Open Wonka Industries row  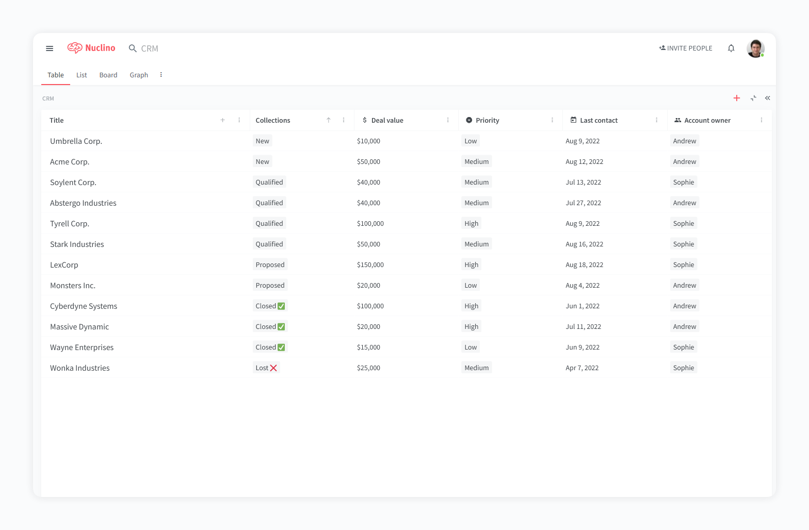point(80,368)
